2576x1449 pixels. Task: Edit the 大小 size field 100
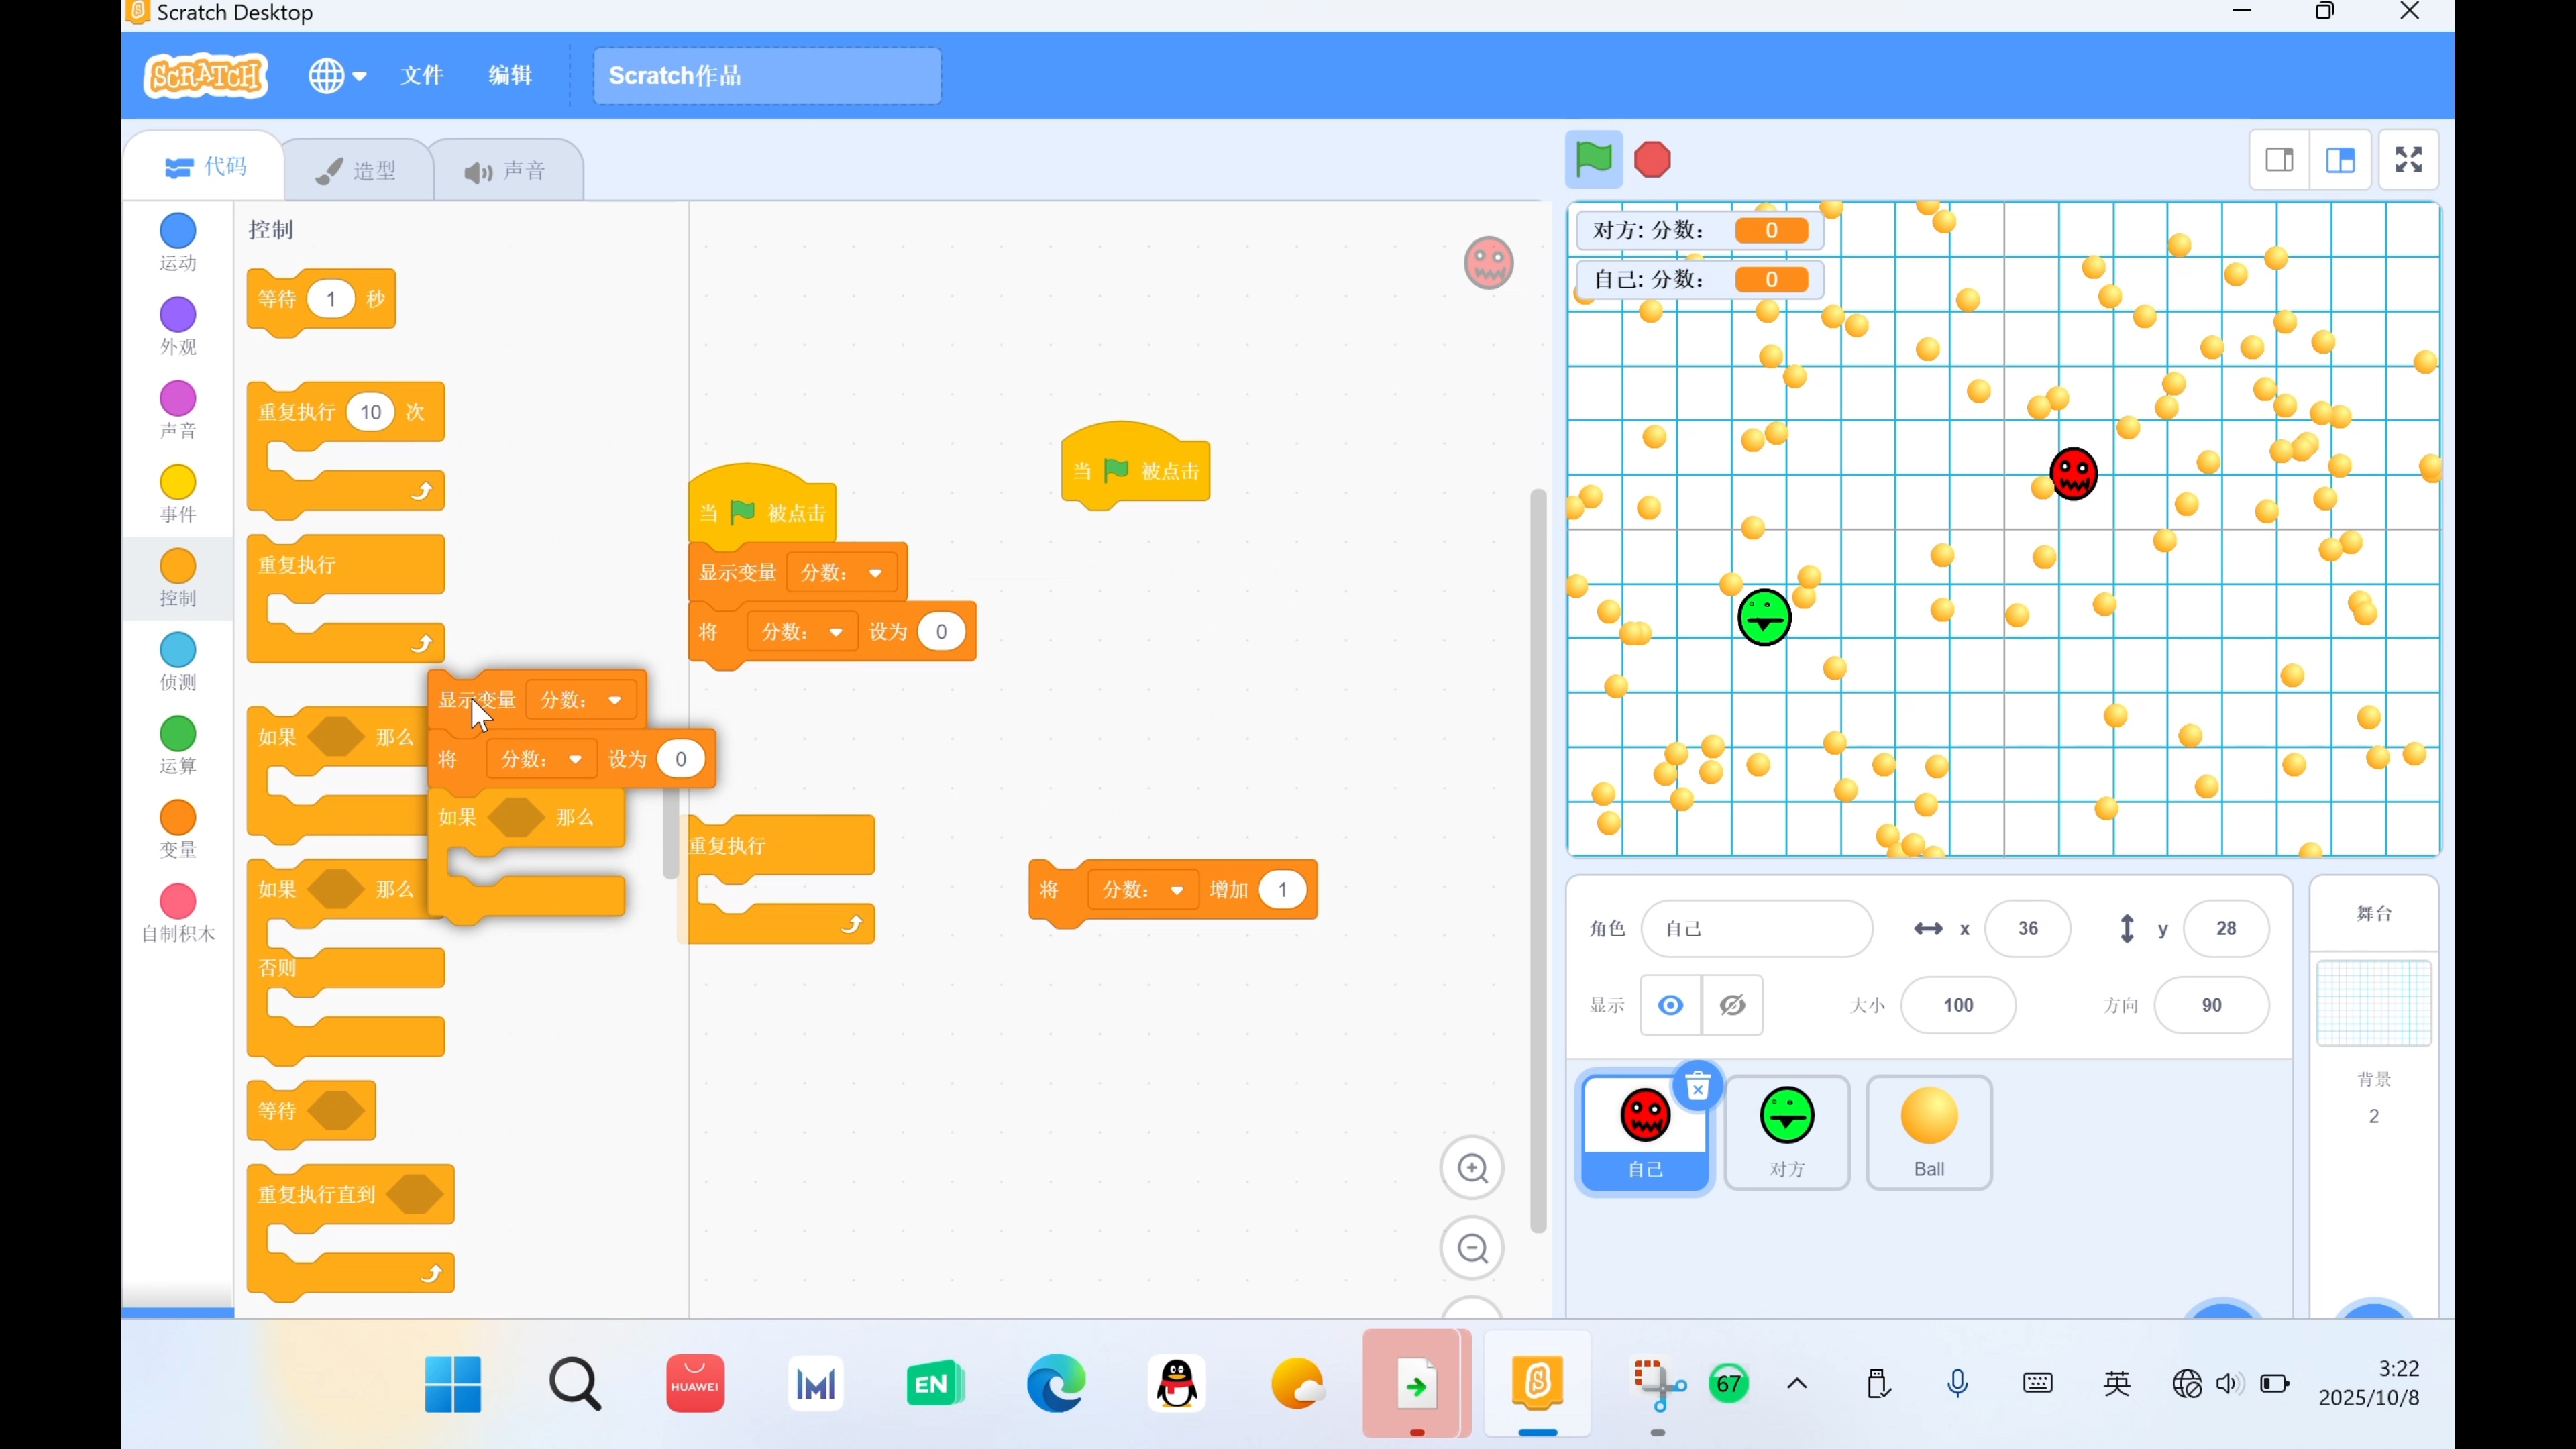click(x=1958, y=1005)
